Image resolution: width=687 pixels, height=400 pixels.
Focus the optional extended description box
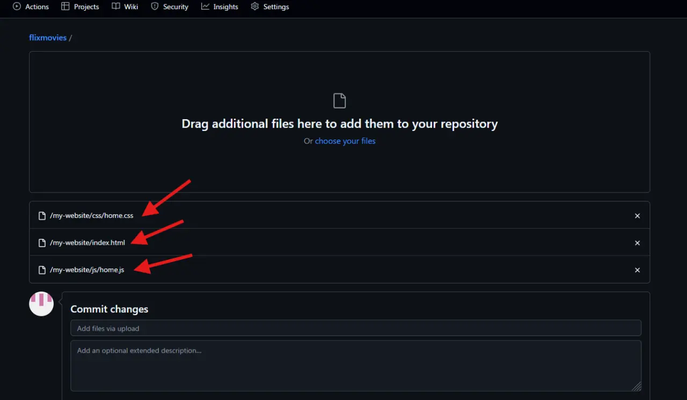(x=356, y=366)
